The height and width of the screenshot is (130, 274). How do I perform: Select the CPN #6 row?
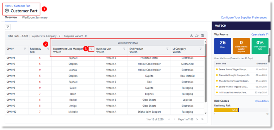coord(105,88)
